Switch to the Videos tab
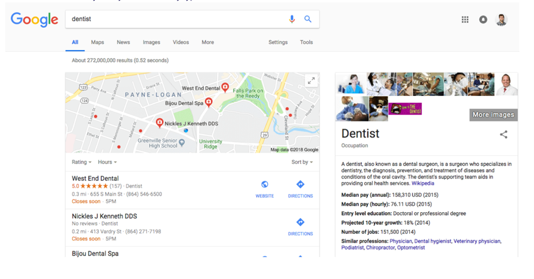This screenshot has height=279, width=534. click(x=181, y=42)
